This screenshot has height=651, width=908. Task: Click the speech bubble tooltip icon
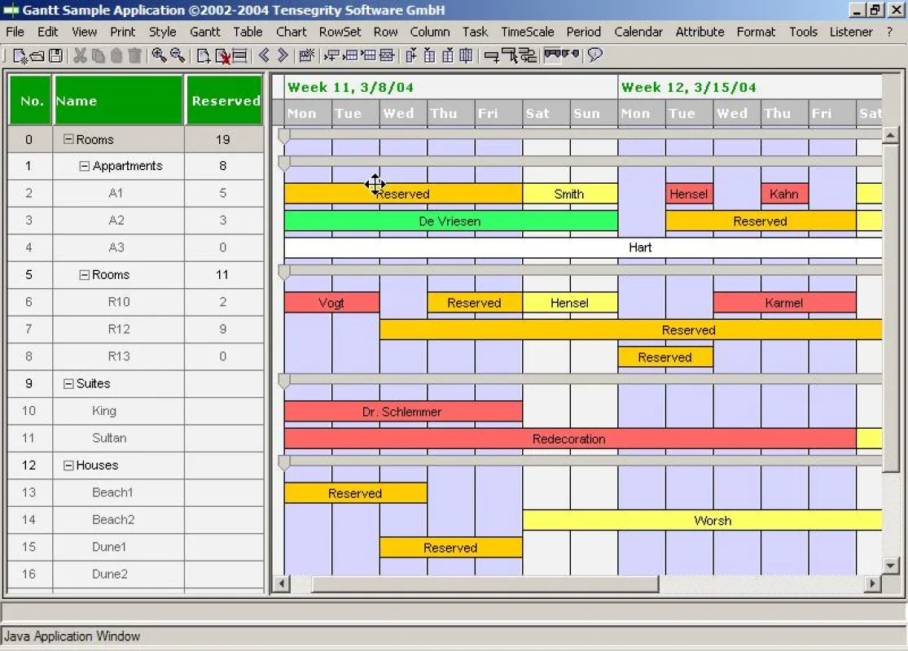point(594,55)
